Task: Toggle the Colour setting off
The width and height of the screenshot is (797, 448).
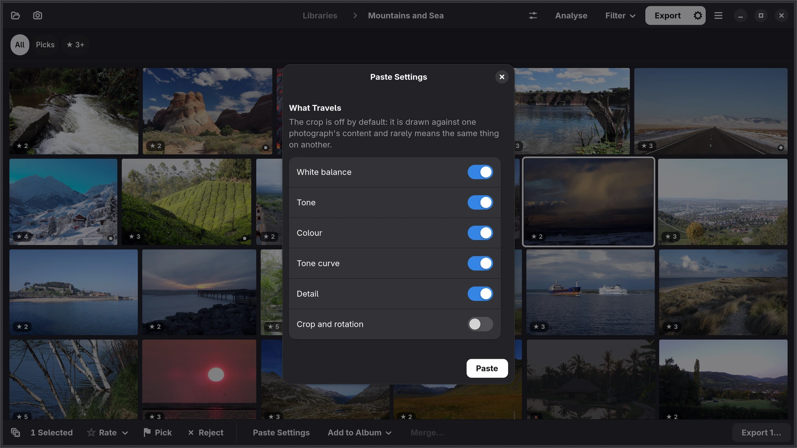Action: [x=480, y=233]
